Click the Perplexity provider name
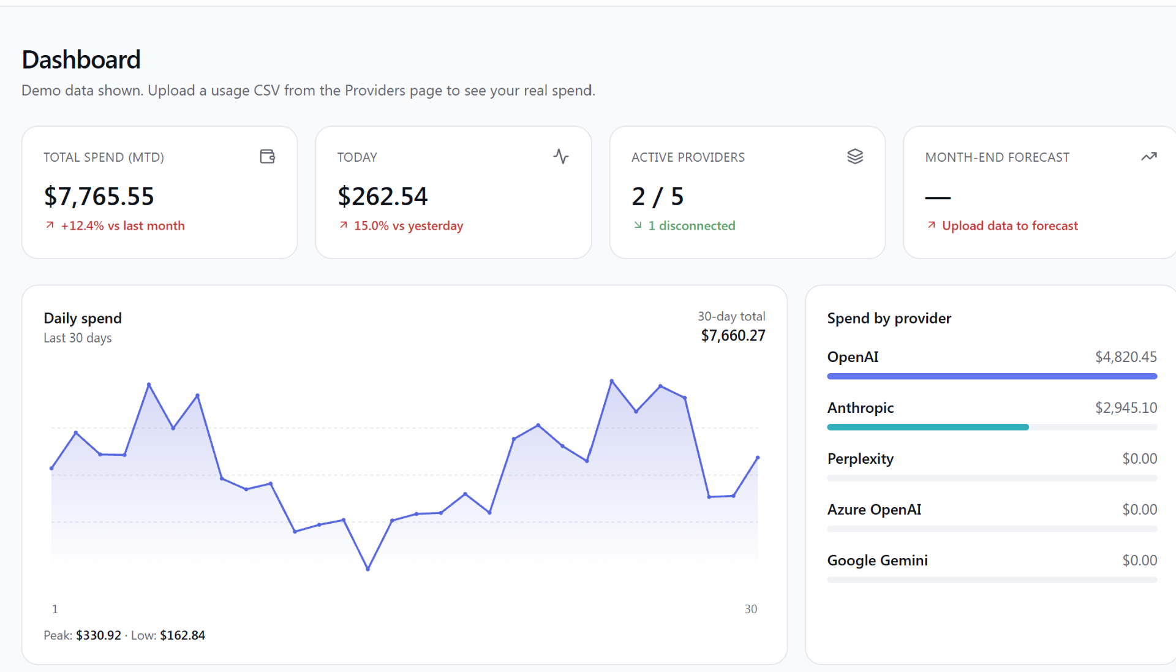 pos(861,458)
